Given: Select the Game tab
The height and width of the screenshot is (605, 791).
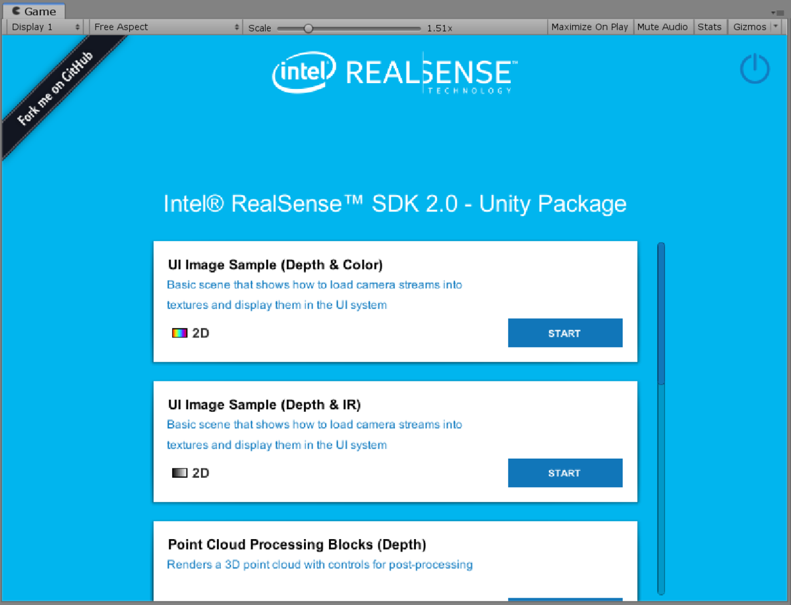Looking at the screenshot, I should [x=34, y=11].
